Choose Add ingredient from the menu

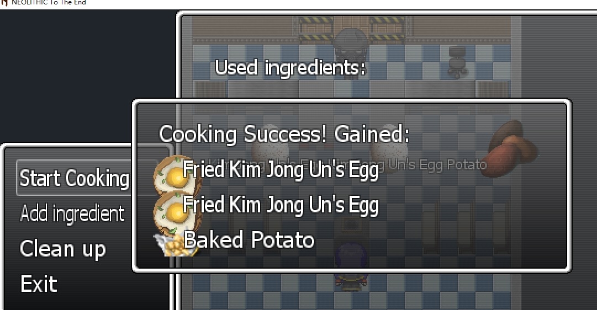(x=72, y=213)
